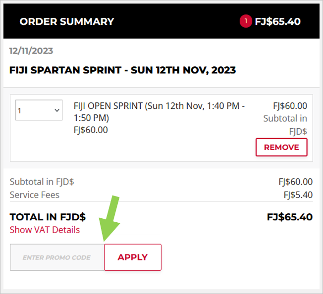Click the green arrow annotation
This screenshot has width=323, height=294.
coord(110,218)
